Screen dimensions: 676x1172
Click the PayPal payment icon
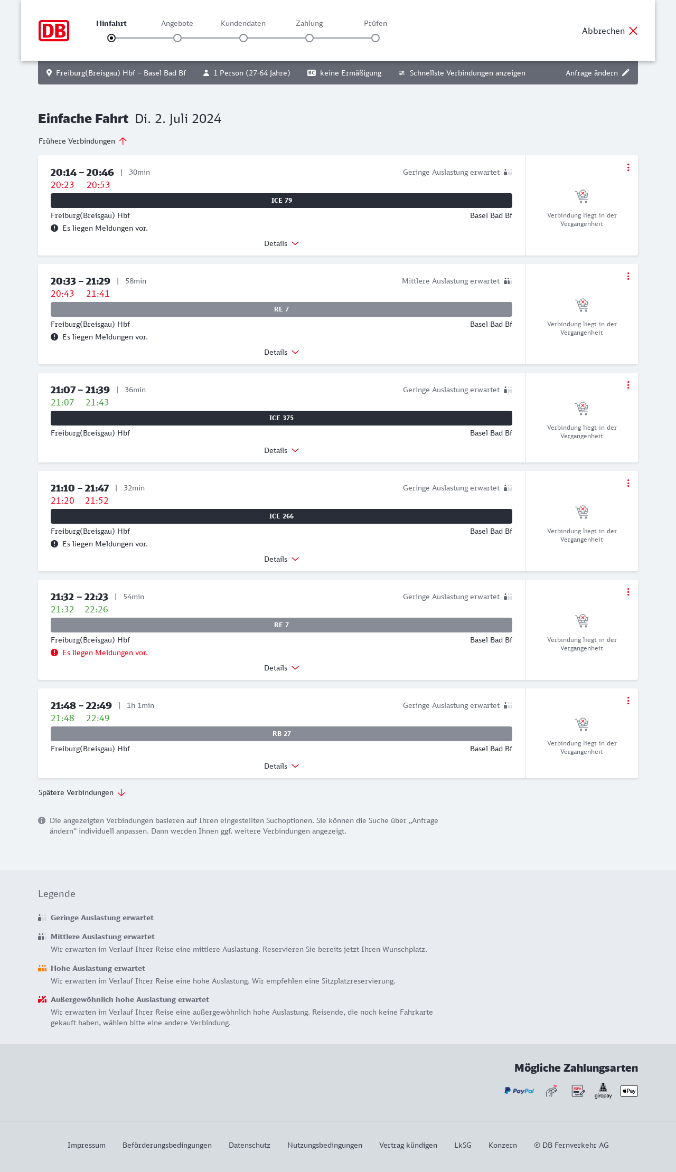(x=519, y=1091)
